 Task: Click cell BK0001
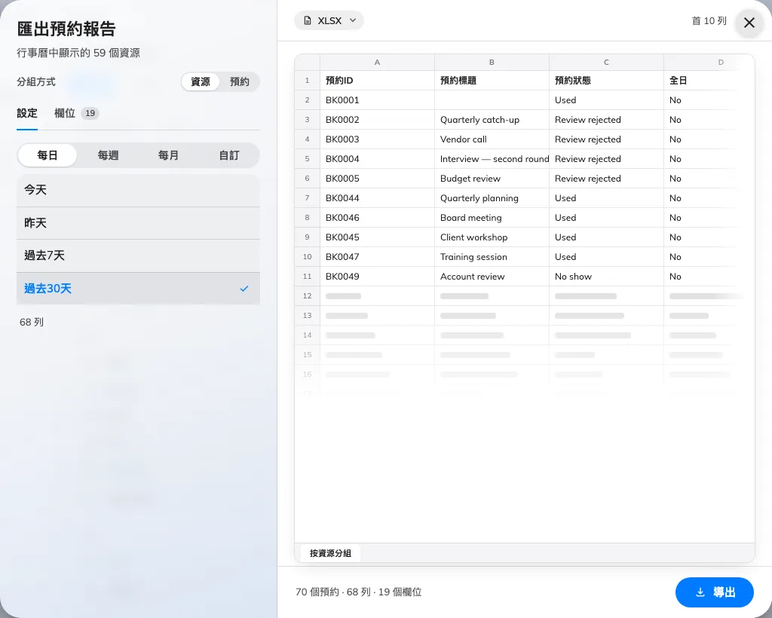coord(377,100)
